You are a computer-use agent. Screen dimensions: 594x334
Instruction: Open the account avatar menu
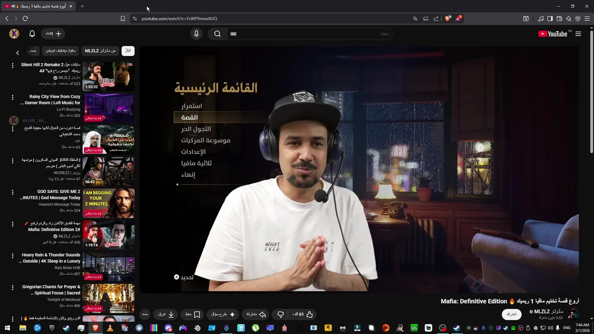click(14, 33)
